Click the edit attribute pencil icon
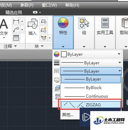Image resolution: width=128 pixels, height=130 pixels. (44, 38)
